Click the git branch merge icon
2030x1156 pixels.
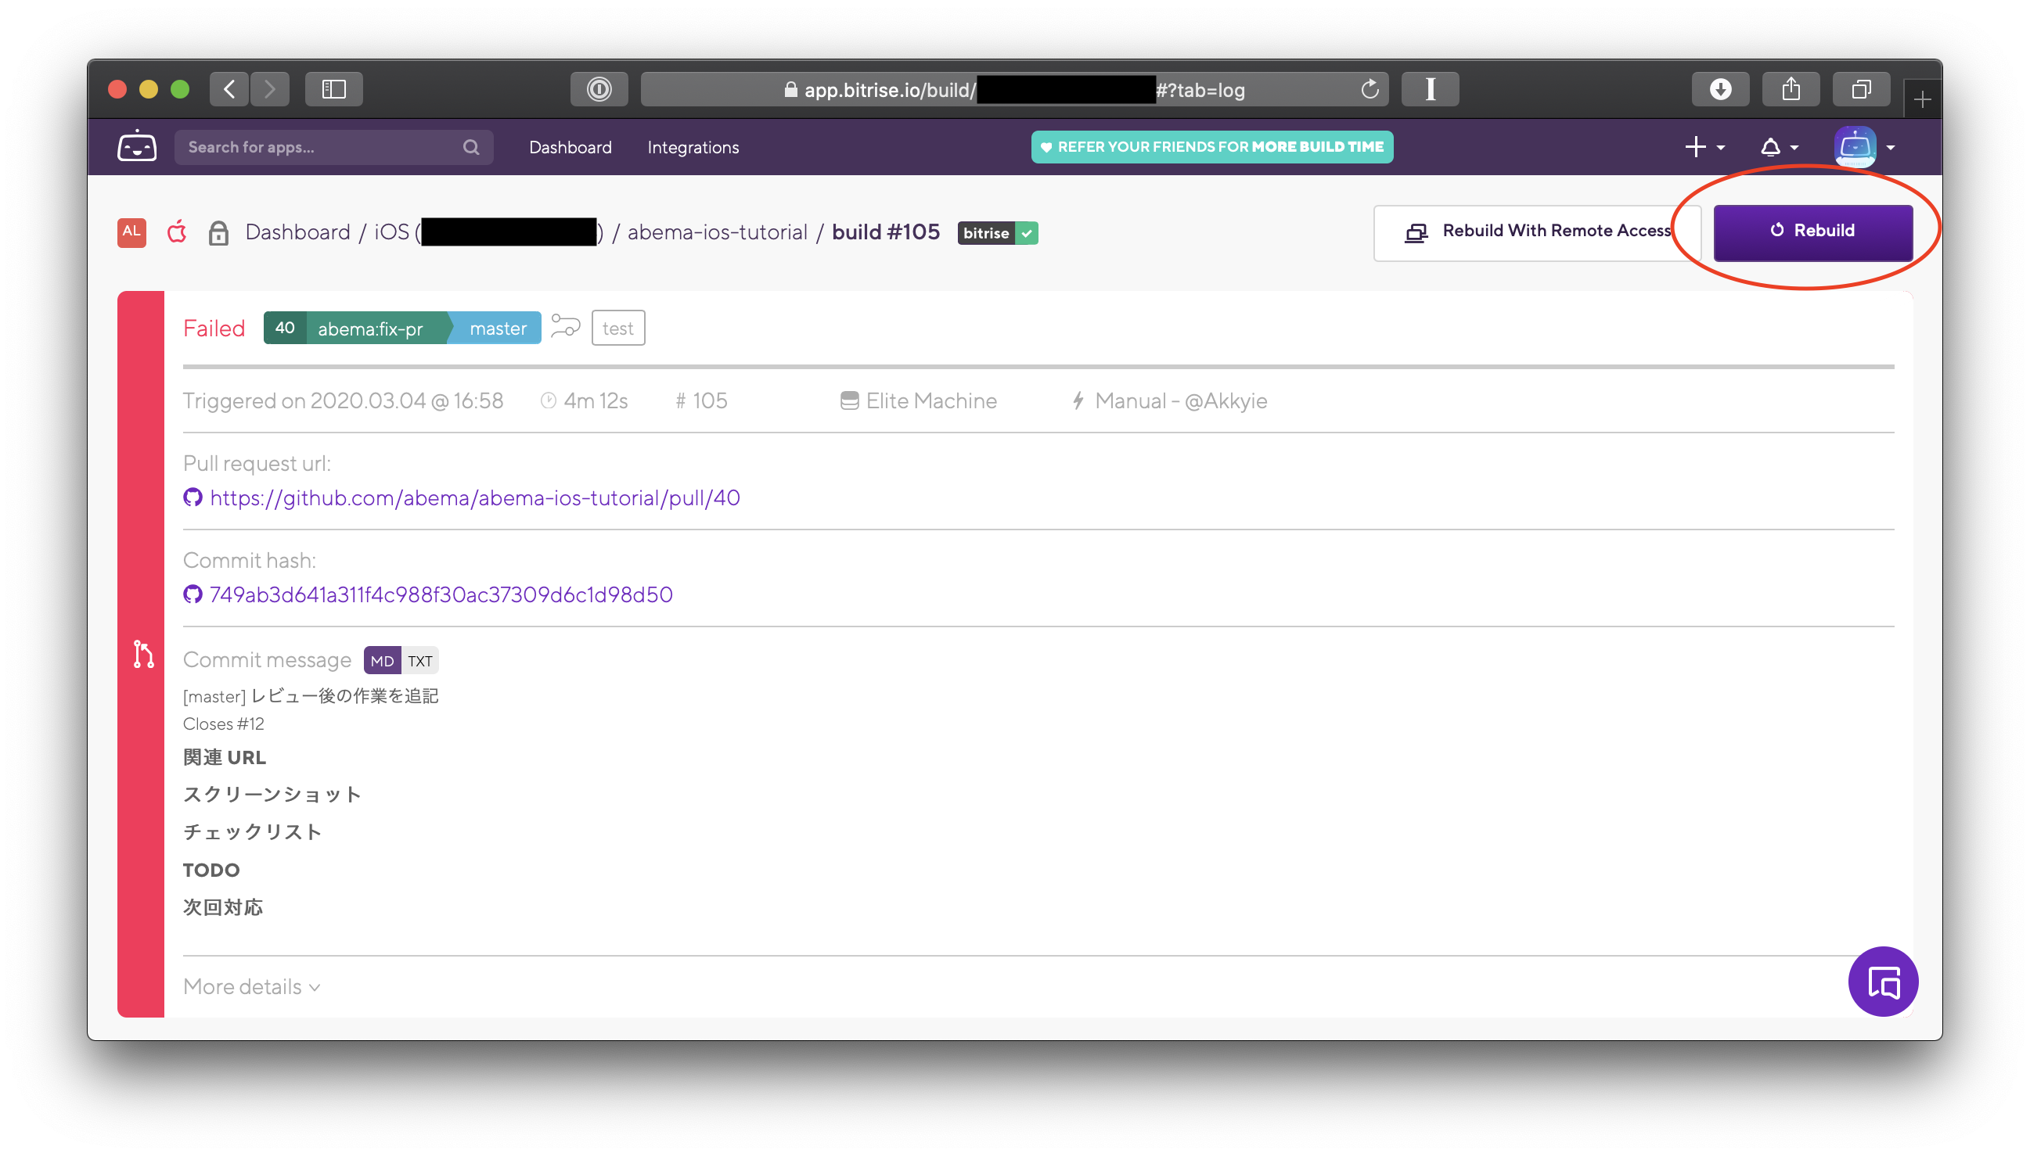[142, 655]
